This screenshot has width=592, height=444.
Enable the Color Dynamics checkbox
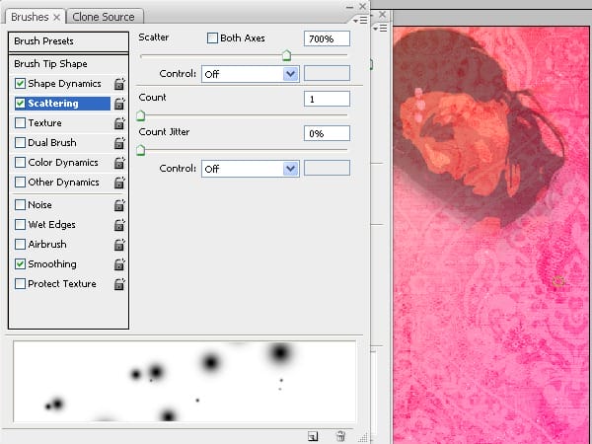20,163
